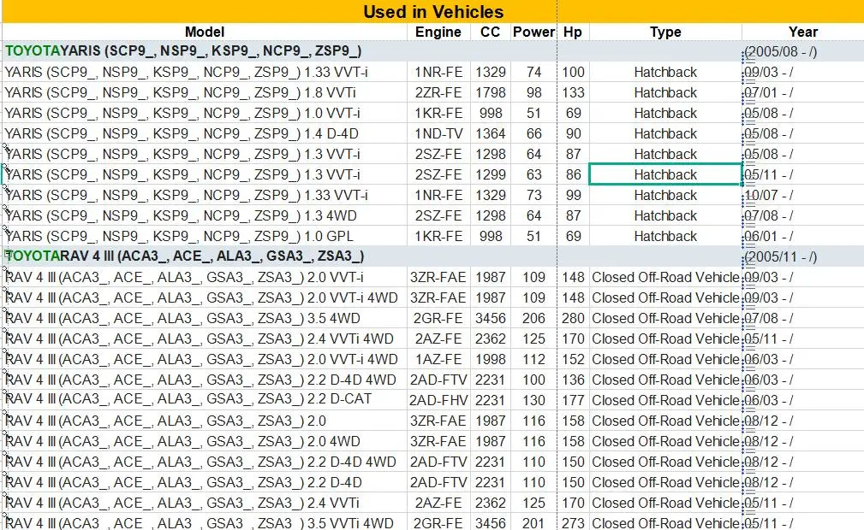864x530 pixels.
Task: Click engine cell 1ND-TV
Action: pos(438,133)
